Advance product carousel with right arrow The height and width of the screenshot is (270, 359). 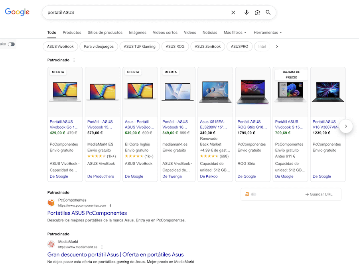346,126
